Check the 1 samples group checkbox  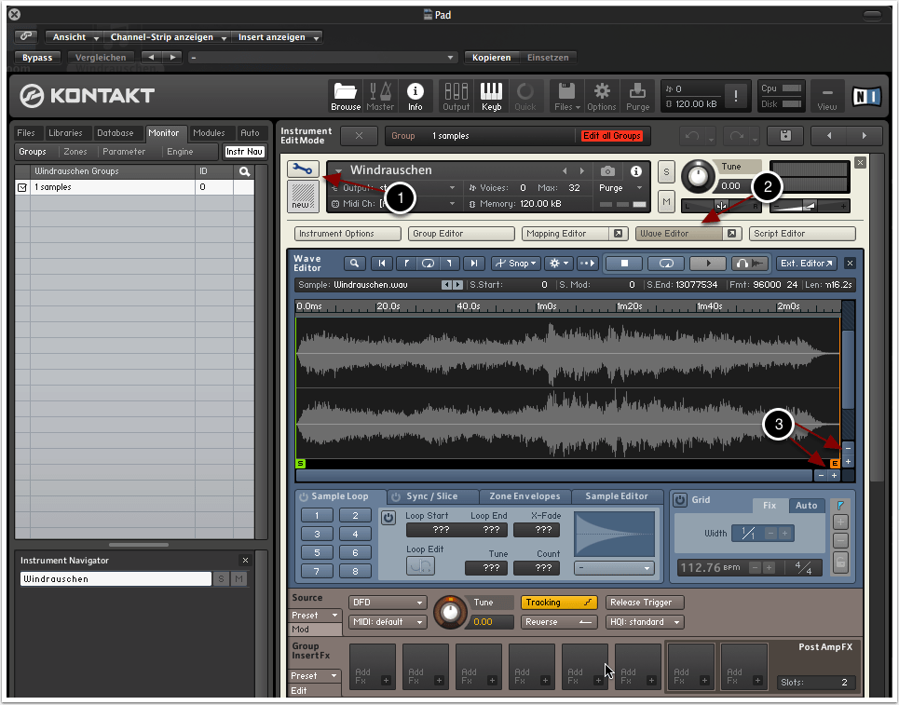point(23,187)
